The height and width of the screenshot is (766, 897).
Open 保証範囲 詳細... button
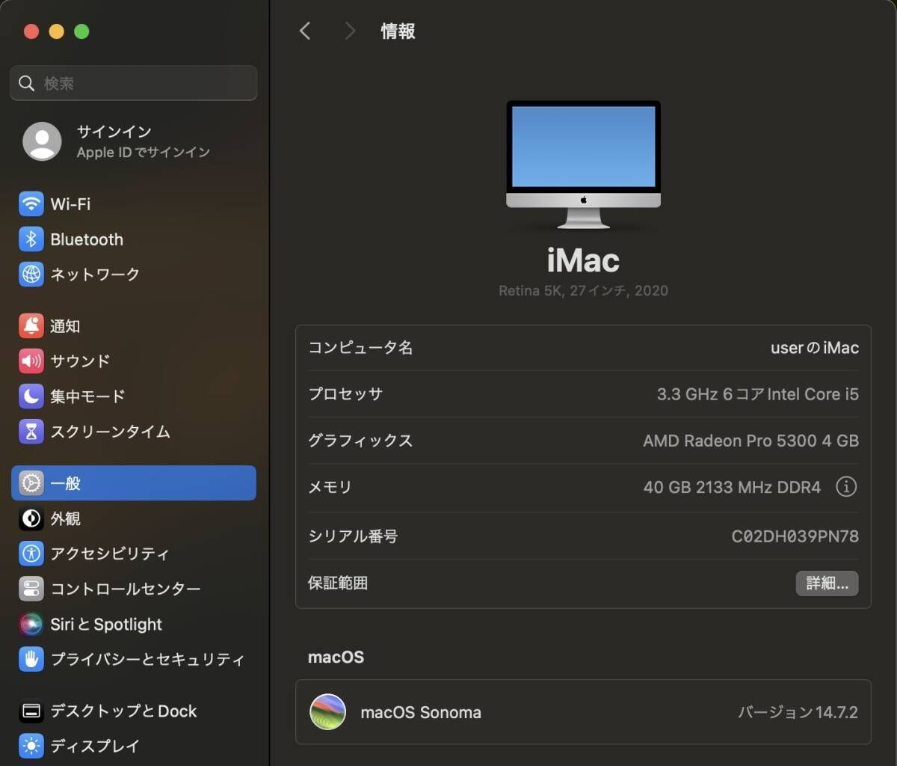pyautogui.click(x=827, y=583)
